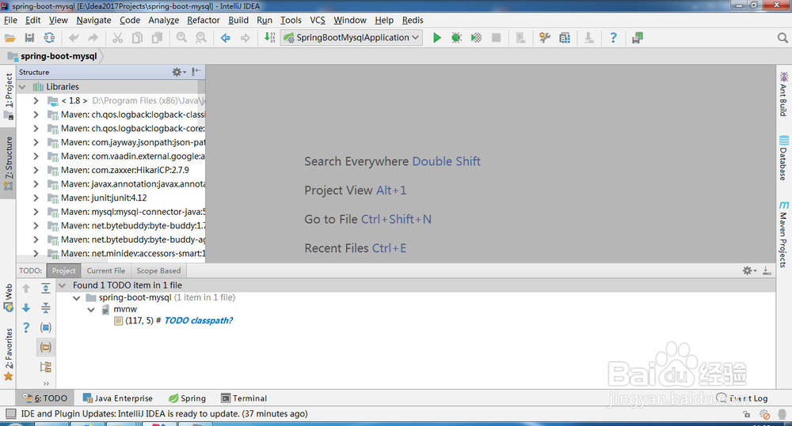Open the Maven Projects side panel

783,235
